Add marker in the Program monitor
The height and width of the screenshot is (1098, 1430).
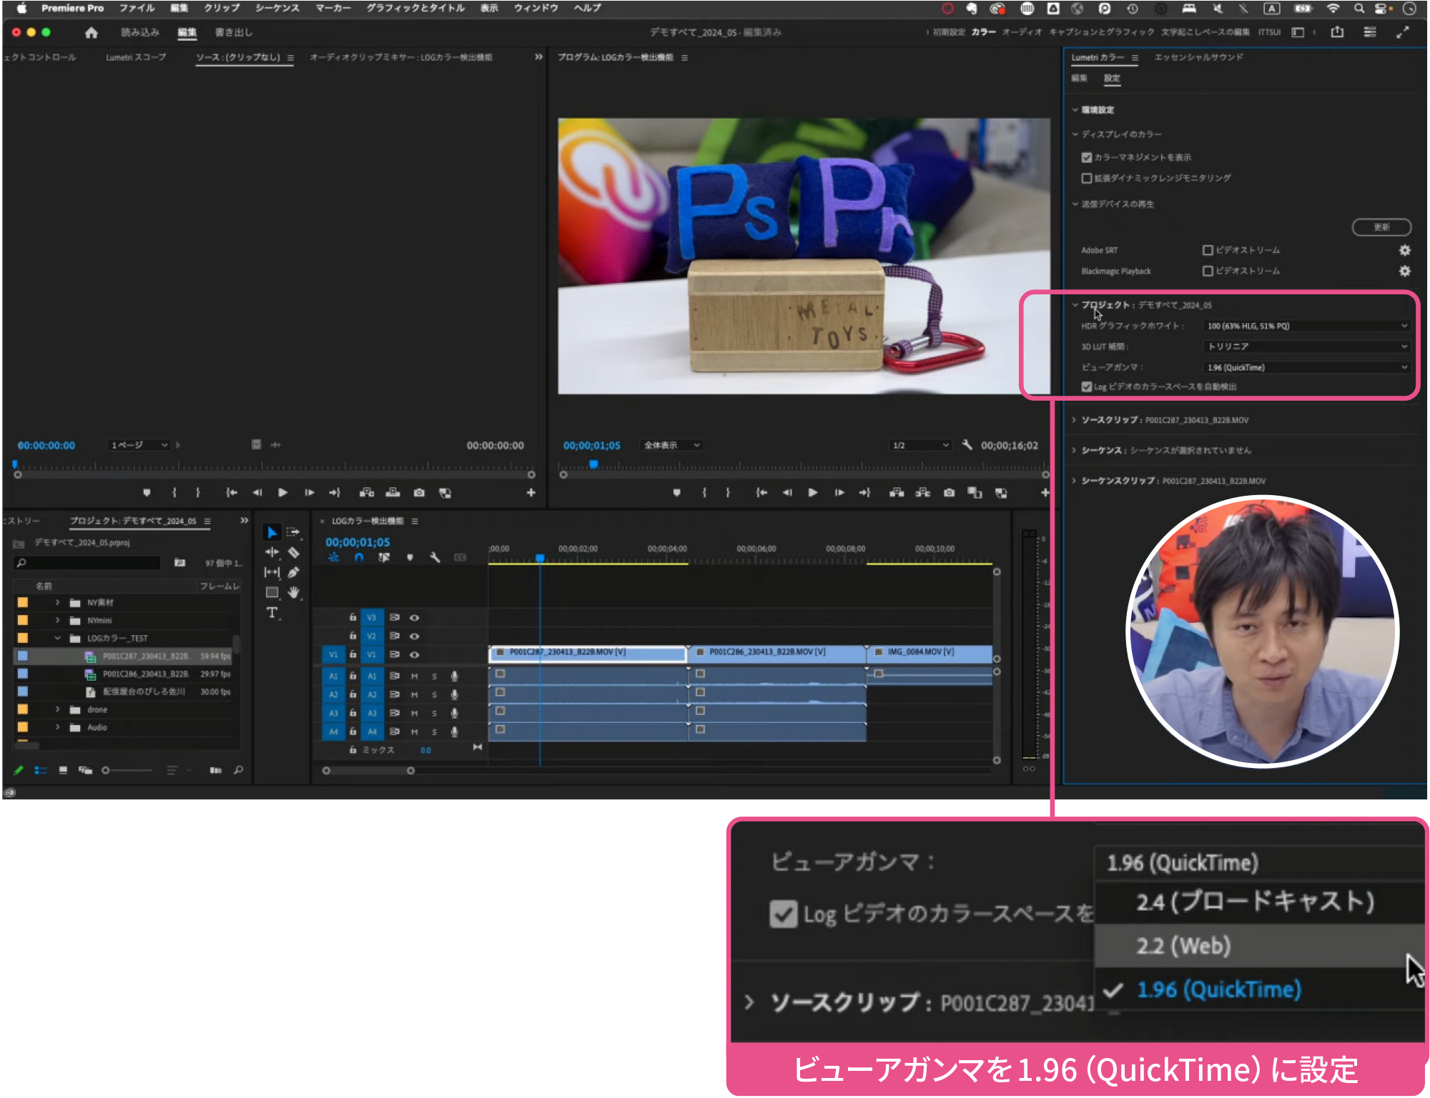tap(676, 493)
